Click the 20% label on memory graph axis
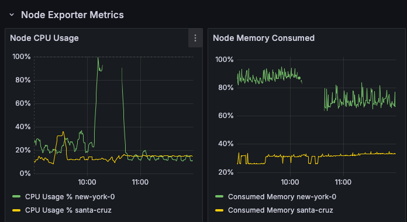Screen dimensions: 407x222 pos(226,172)
